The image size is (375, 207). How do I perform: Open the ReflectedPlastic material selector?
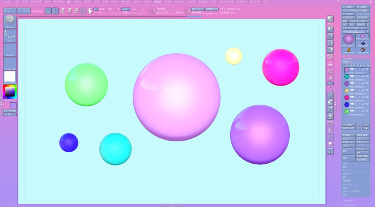point(10,78)
